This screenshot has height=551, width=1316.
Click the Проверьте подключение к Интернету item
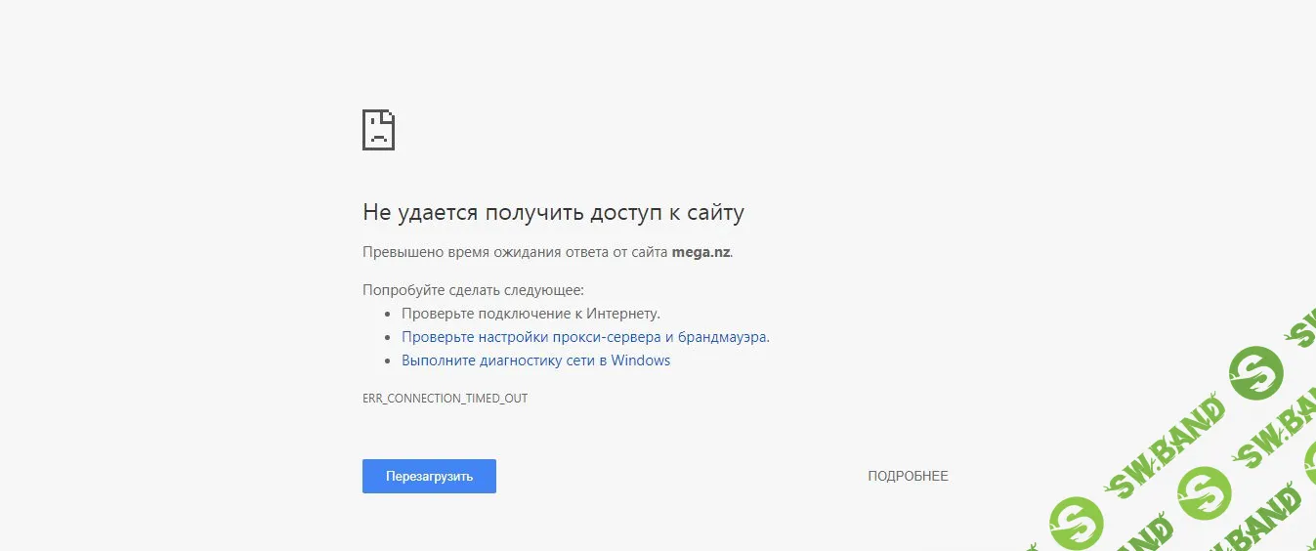coord(531,314)
